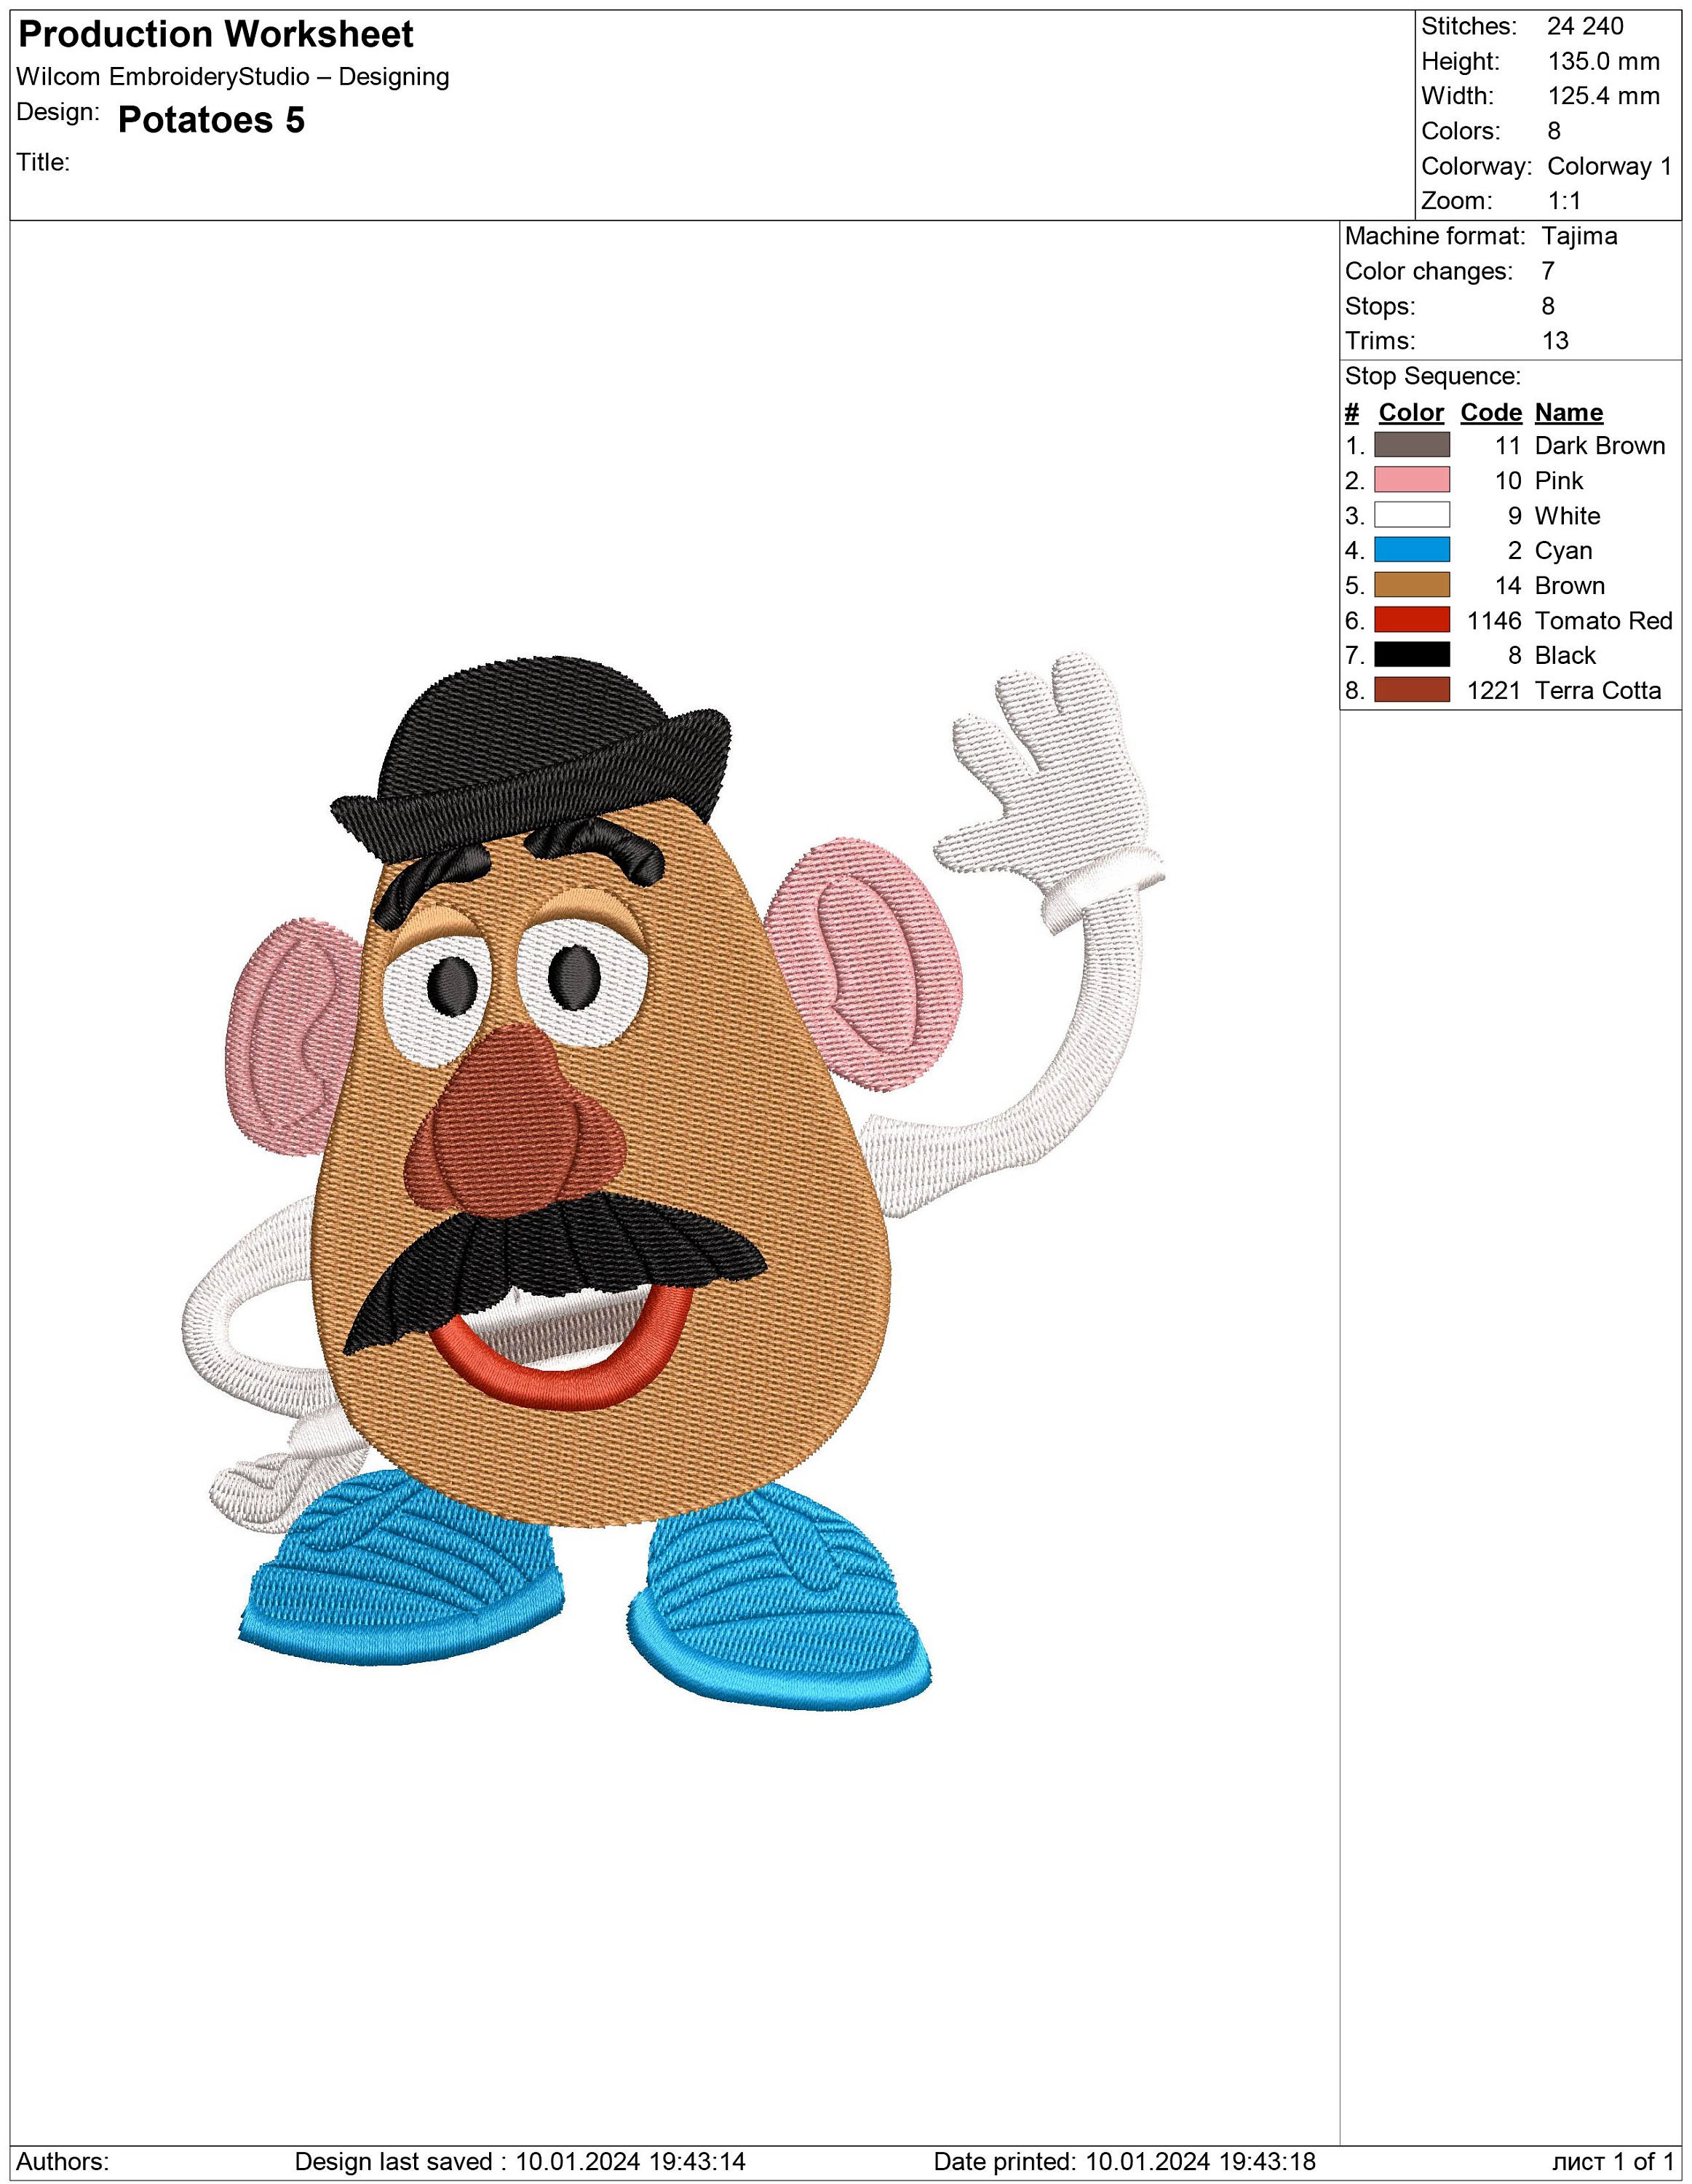Click the 'Name' column header
The image size is (1692, 2184).
[x=1568, y=412]
